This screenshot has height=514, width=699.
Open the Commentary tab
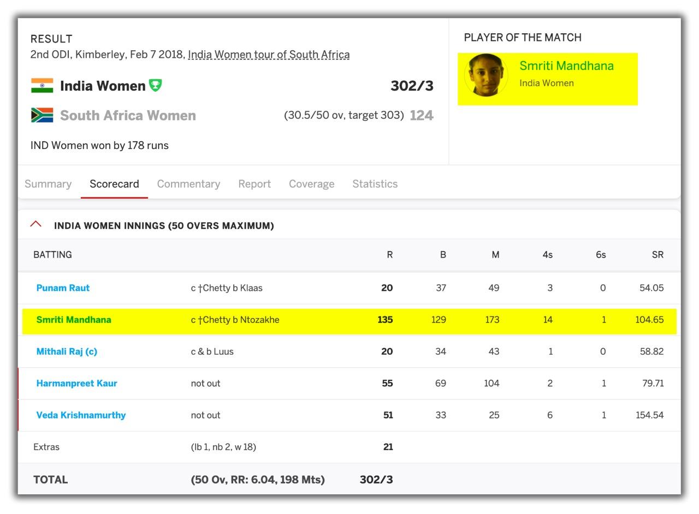[188, 184]
